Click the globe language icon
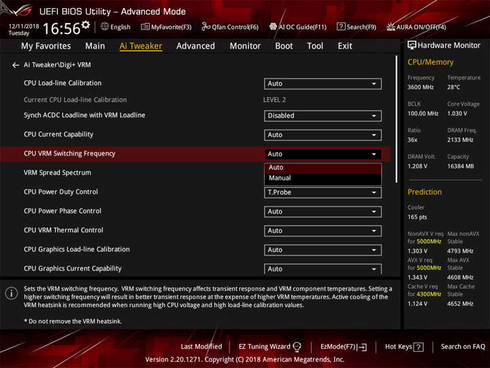 point(105,27)
